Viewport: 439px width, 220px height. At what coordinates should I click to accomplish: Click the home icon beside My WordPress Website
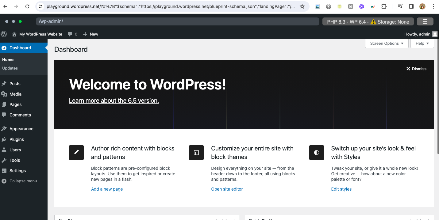click(x=14, y=34)
